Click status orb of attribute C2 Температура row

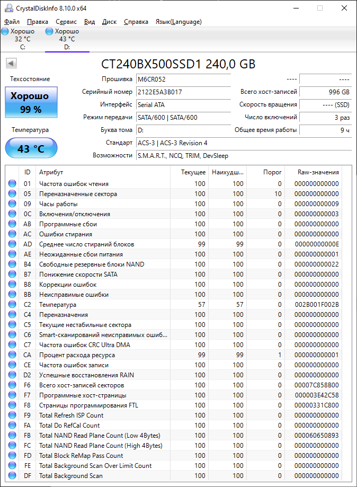[12, 304]
